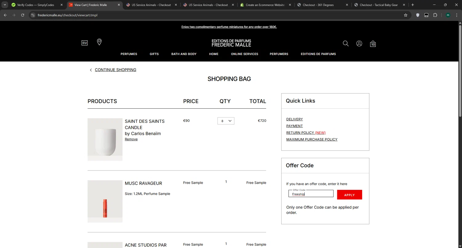Click the Saint des Saints candle image
The image size is (462, 248).
coord(105,139)
